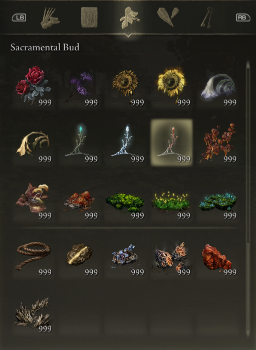256x350 pixels.
Task: Switch to the hand-shaped tools tab
Action: coord(50,18)
